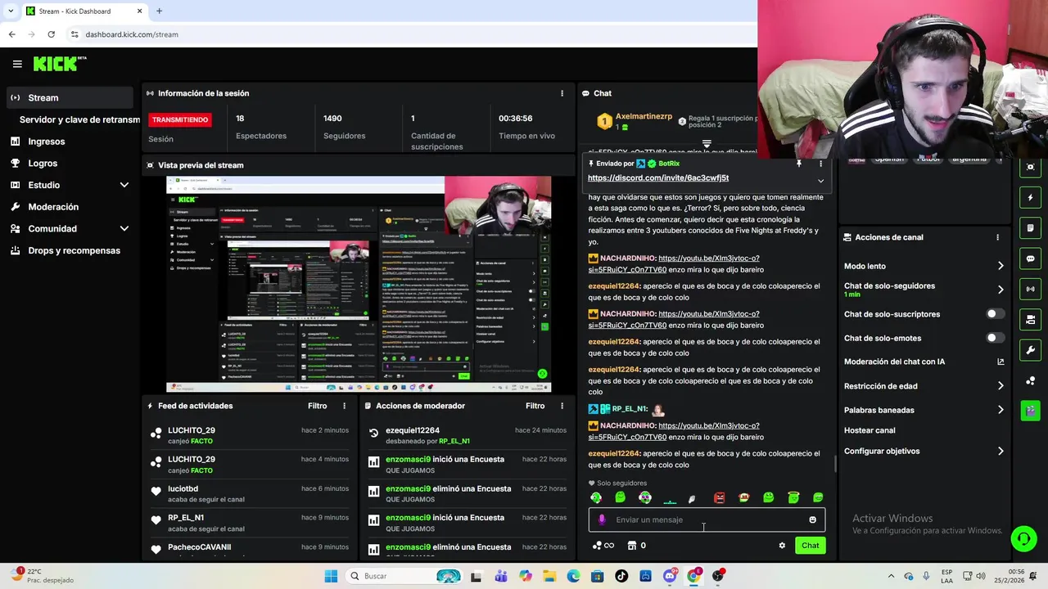Click green Chat send button
Viewport: 1048px width, 589px height.
click(810, 546)
